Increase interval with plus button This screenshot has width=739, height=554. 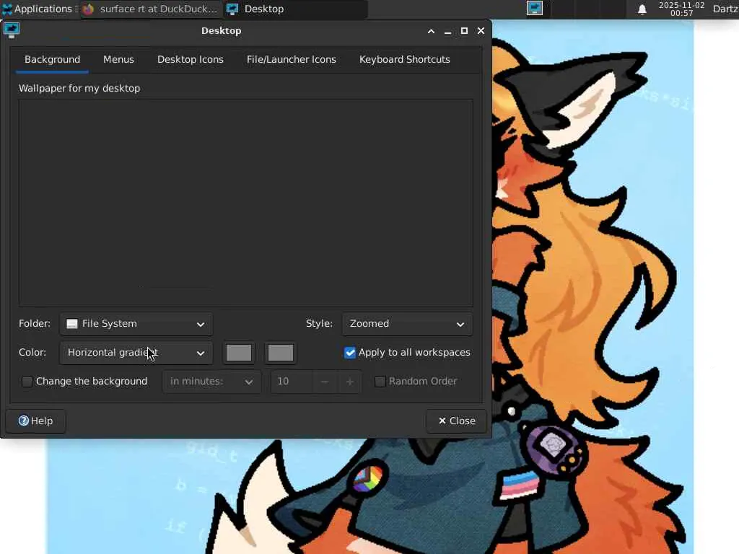(350, 382)
